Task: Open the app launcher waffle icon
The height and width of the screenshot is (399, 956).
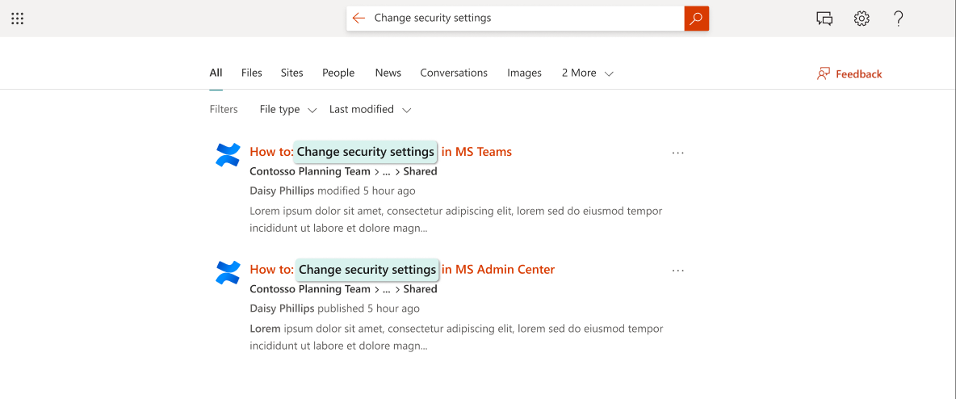Action: tap(17, 19)
